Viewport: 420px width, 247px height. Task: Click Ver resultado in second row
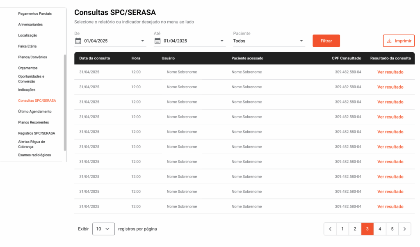click(390, 87)
